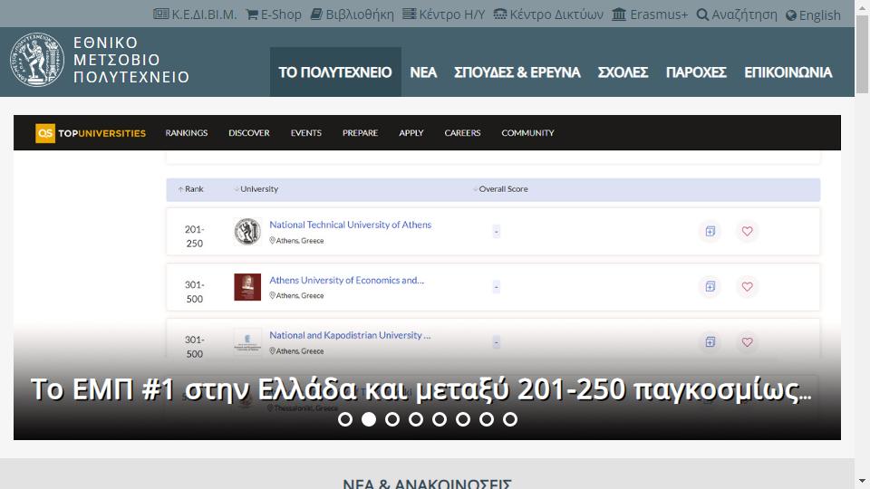Open ΤΟ ΠΟΛΥΤΕΧΝΕΙΟ menu
This screenshot has width=870, height=489.
(335, 72)
